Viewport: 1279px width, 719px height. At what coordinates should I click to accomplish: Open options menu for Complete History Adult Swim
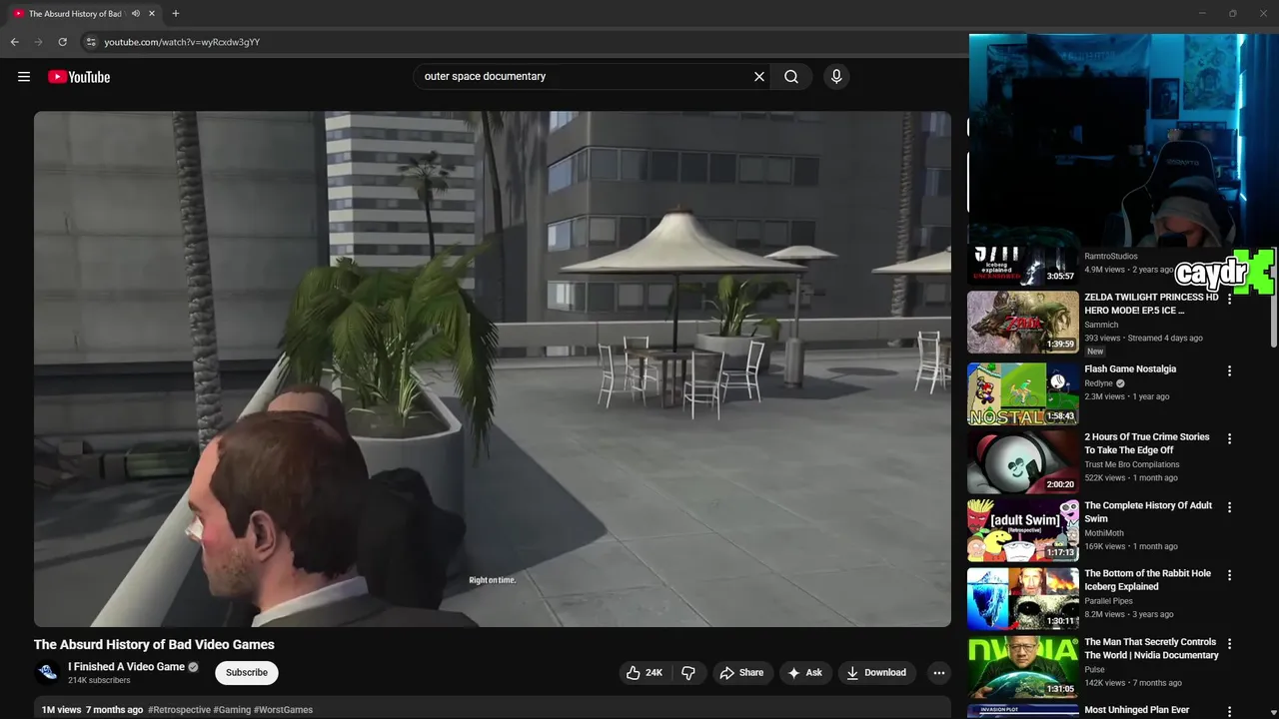1230,507
